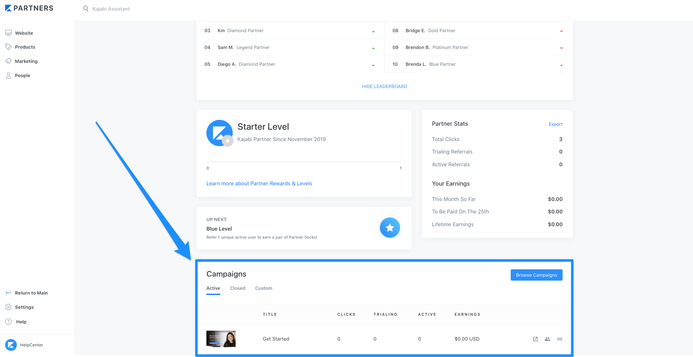
Task: Click Export in Partner Stats
Action: click(x=555, y=124)
